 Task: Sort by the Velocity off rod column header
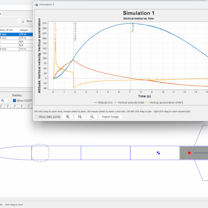(x=9, y=30)
